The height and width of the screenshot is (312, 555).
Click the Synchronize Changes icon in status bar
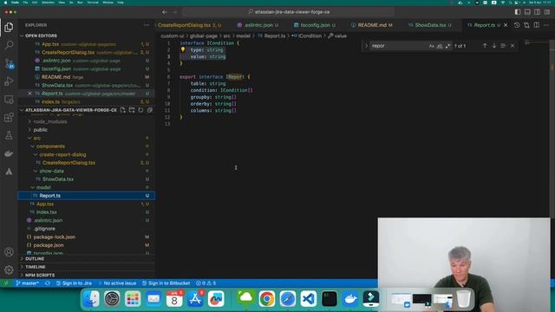tap(48, 283)
